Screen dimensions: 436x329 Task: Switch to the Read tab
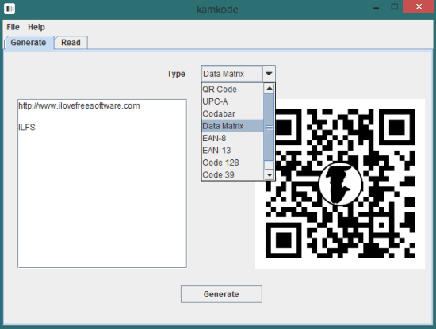pyautogui.click(x=71, y=43)
